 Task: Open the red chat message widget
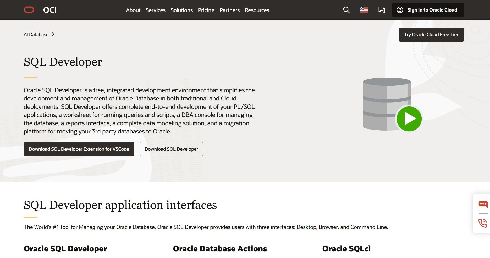(483, 204)
